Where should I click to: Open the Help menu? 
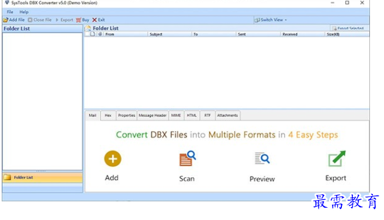[24, 12]
